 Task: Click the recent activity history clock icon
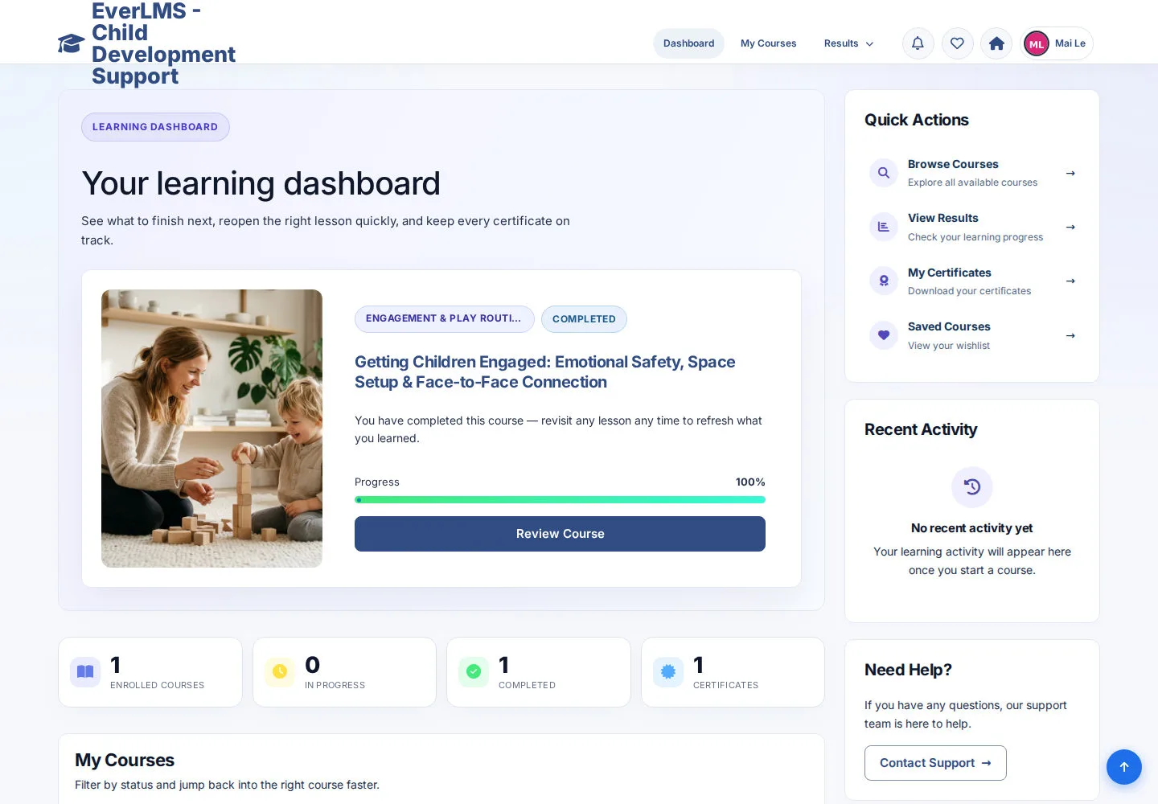coord(972,487)
